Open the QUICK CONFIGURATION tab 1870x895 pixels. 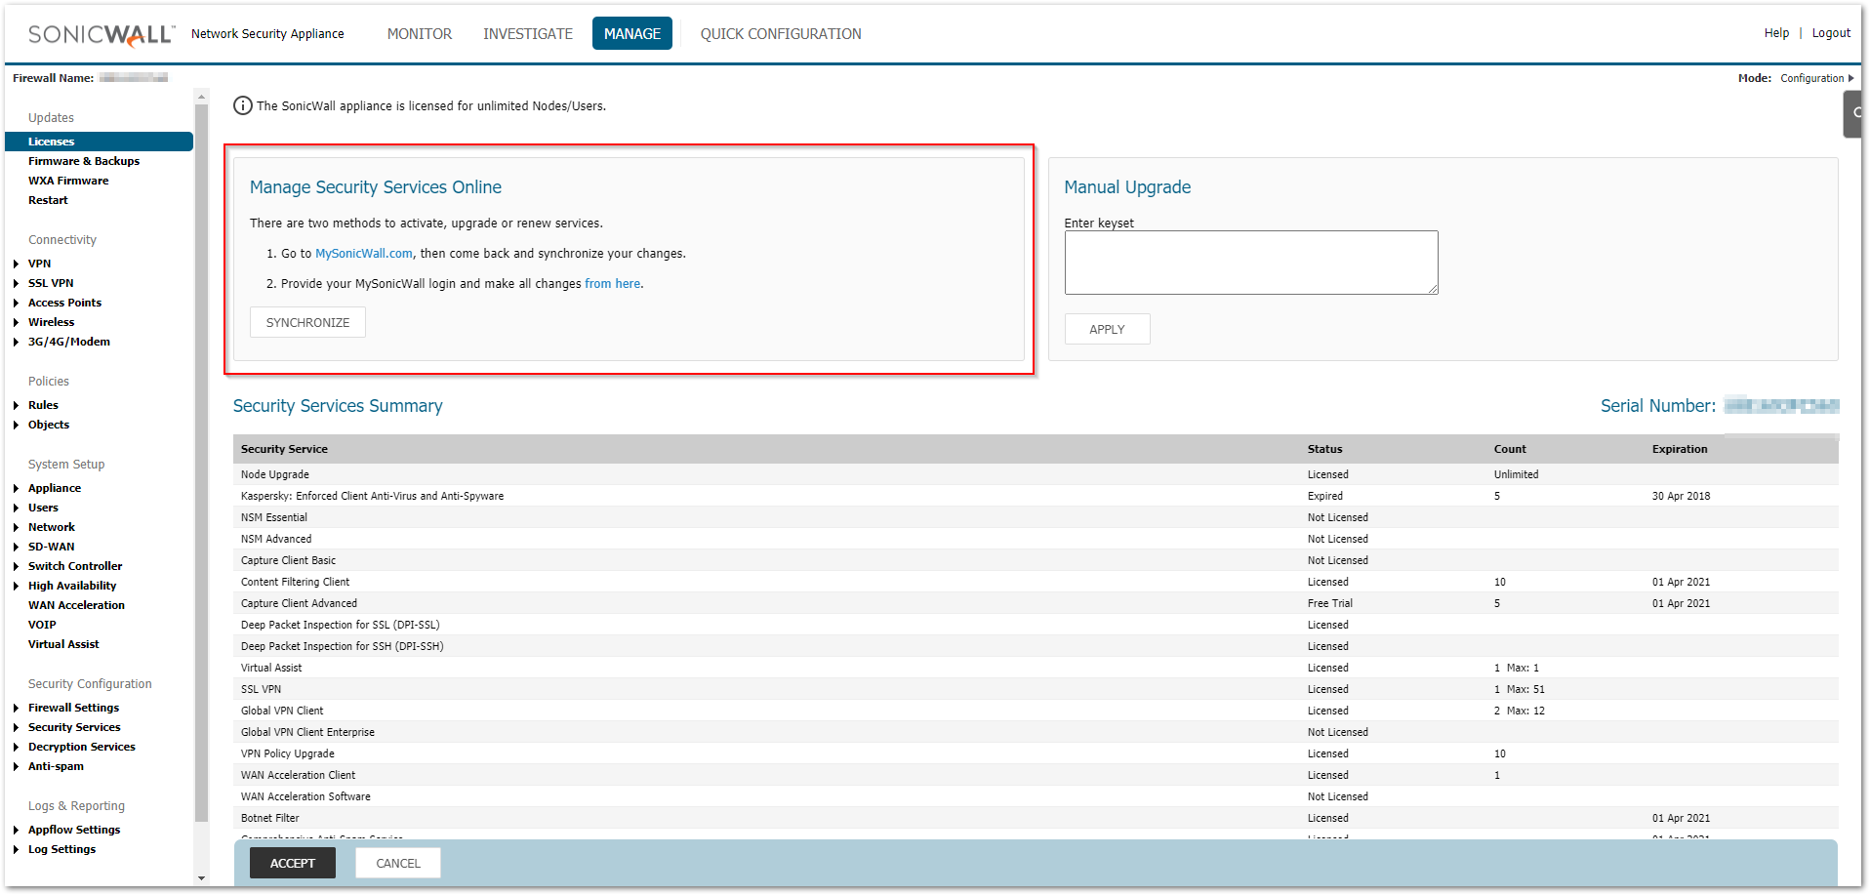(780, 34)
